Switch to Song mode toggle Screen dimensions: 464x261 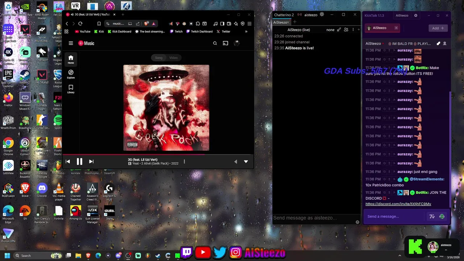pos(159,58)
